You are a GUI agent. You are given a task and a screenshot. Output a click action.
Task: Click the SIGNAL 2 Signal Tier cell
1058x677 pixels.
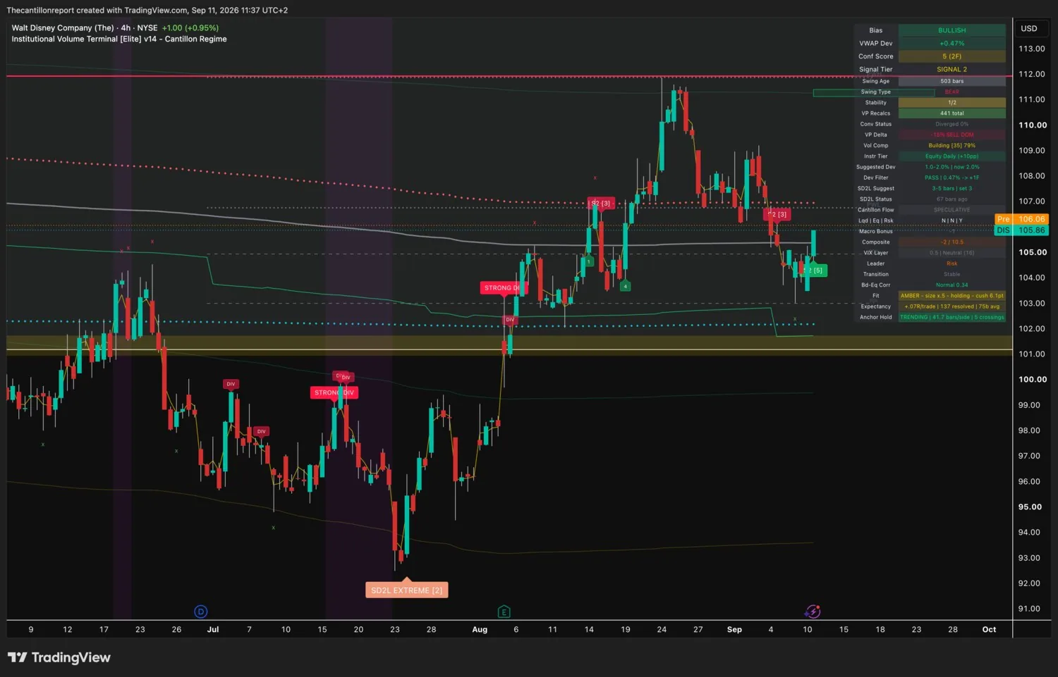pyautogui.click(x=951, y=69)
